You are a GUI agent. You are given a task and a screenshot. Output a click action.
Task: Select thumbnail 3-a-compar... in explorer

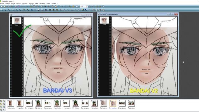pyautogui.click(x=48, y=104)
